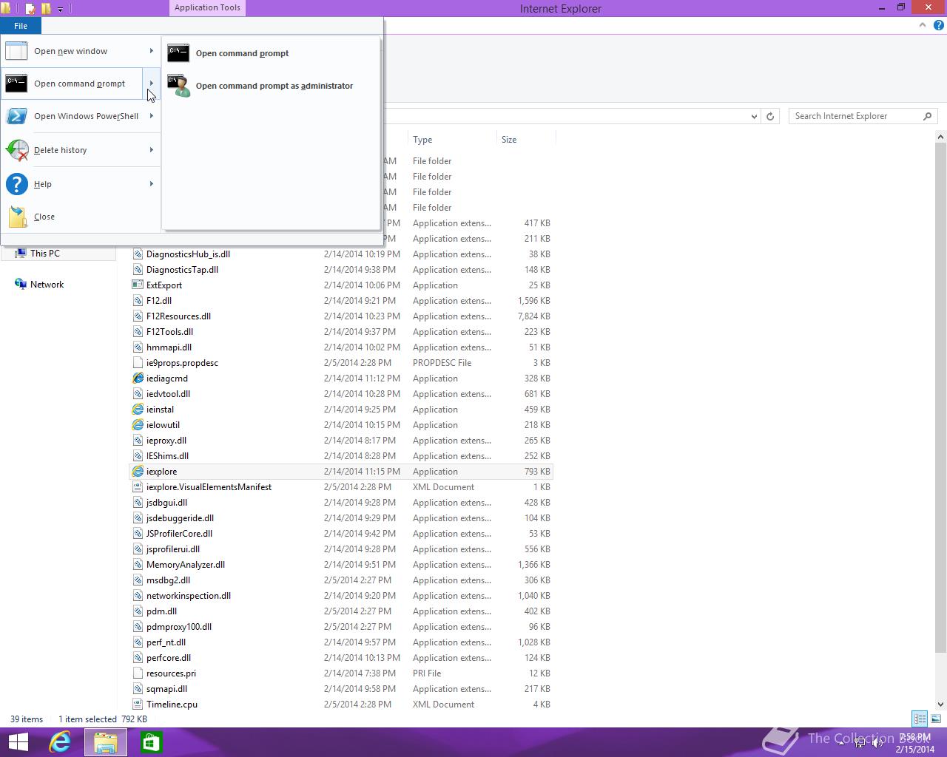Click the File Explorer taskbar icon
The image size is (947, 757).
(x=106, y=742)
